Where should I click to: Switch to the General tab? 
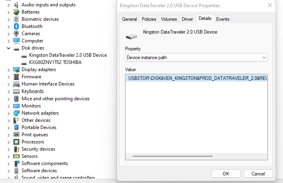click(x=130, y=19)
